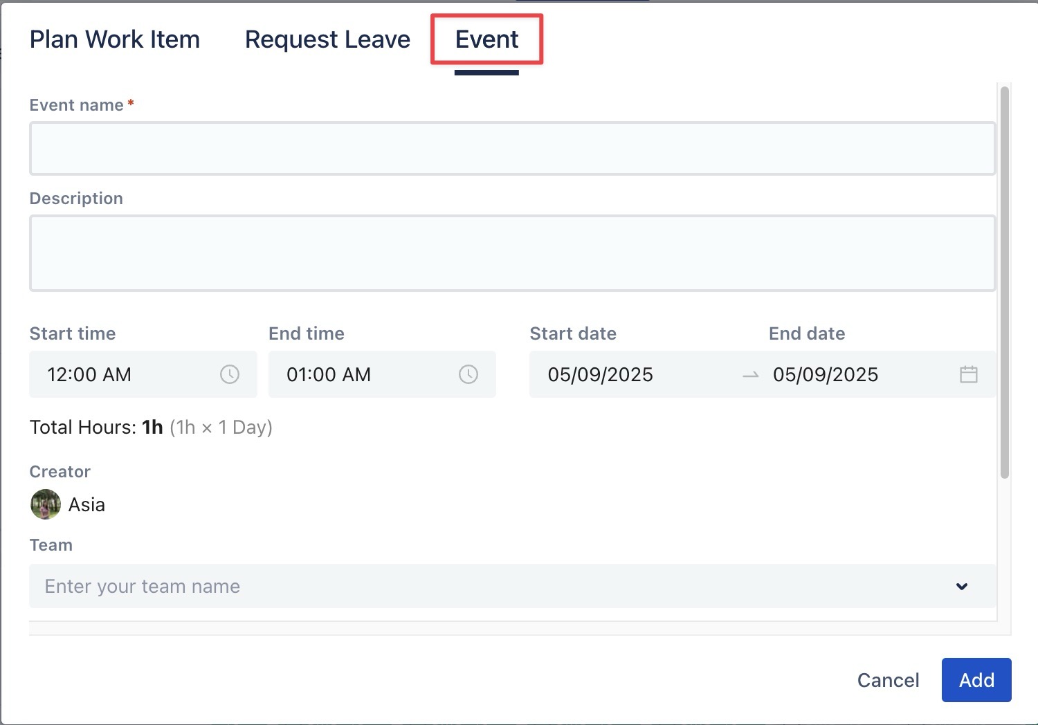Click the End time clock icon
The width and height of the screenshot is (1038, 725).
[x=468, y=375]
